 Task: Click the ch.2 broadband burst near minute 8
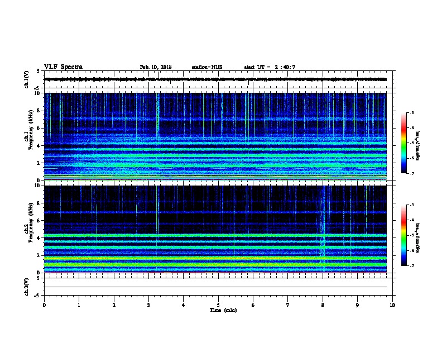tap(323, 229)
